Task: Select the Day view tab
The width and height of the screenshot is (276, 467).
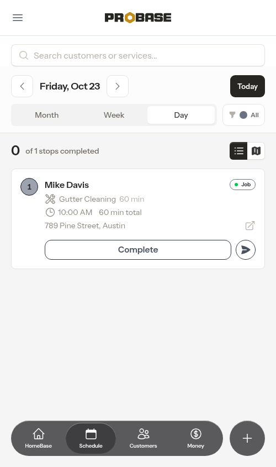Action: click(181, 115)
